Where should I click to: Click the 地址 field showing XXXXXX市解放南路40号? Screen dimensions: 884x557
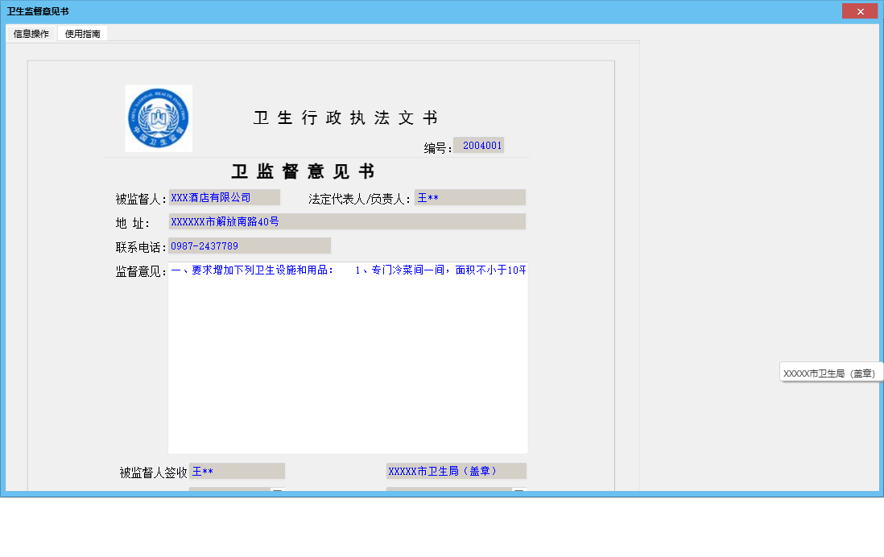346,221
